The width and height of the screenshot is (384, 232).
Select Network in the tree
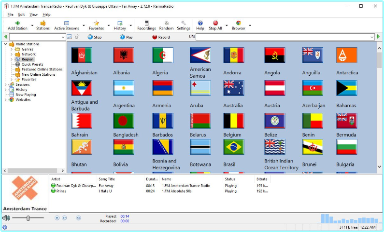click(x=28, y=55)
